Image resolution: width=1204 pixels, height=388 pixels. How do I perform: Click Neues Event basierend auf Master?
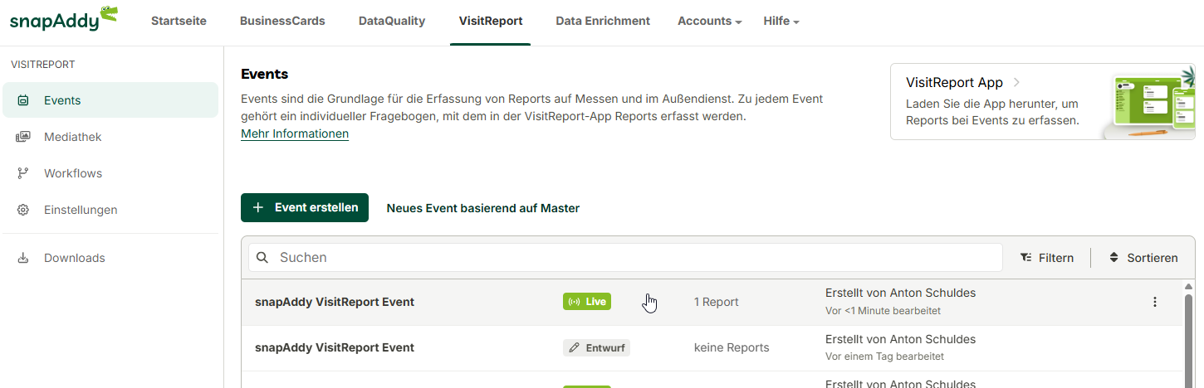483,208
